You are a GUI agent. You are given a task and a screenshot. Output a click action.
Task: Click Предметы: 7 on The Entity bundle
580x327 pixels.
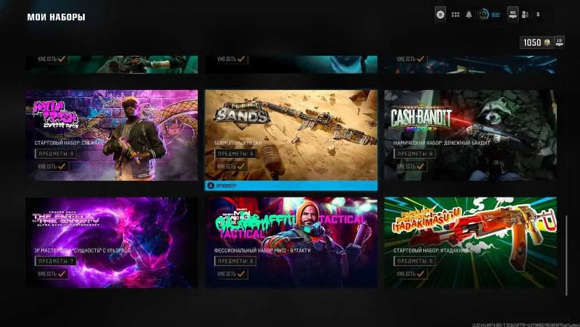click(56, 261)
